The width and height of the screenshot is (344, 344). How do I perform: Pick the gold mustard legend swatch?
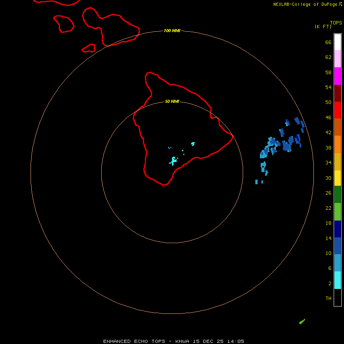(338, 162)
